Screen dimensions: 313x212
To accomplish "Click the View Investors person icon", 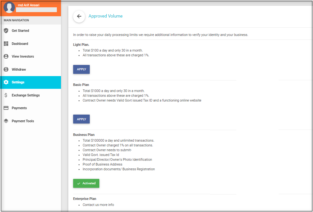I will [x=6, y=56].
